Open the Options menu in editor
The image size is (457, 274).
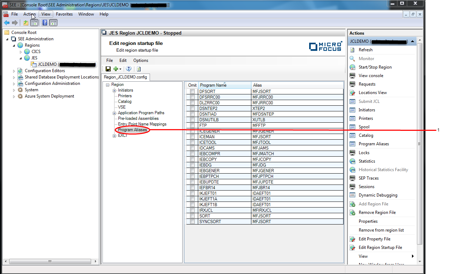[x=140, y=60]
